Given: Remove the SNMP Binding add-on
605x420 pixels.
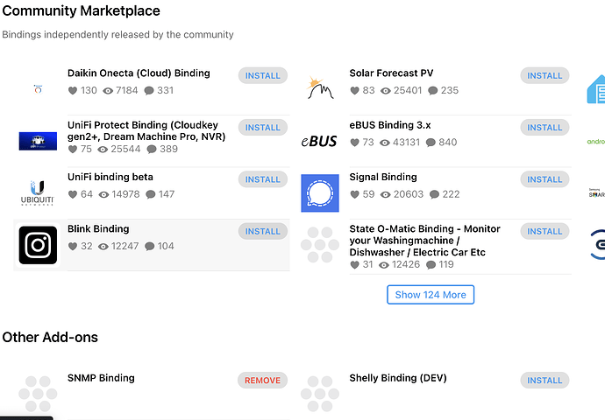Looking at the screenshot, I should [262, 380].
